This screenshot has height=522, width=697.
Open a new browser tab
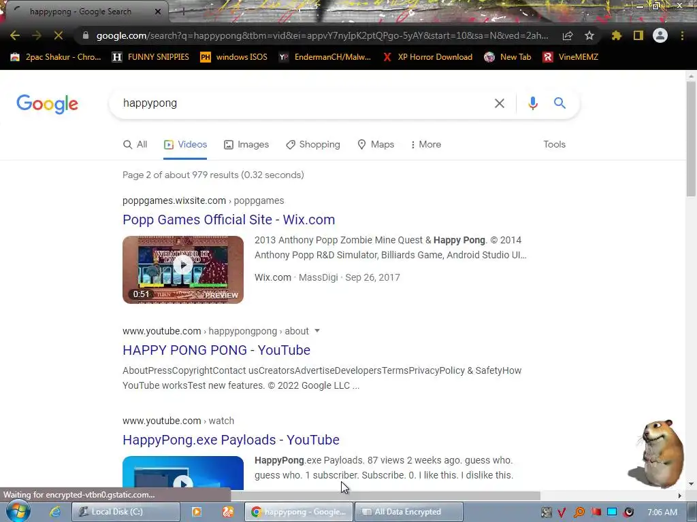(183, 12)
